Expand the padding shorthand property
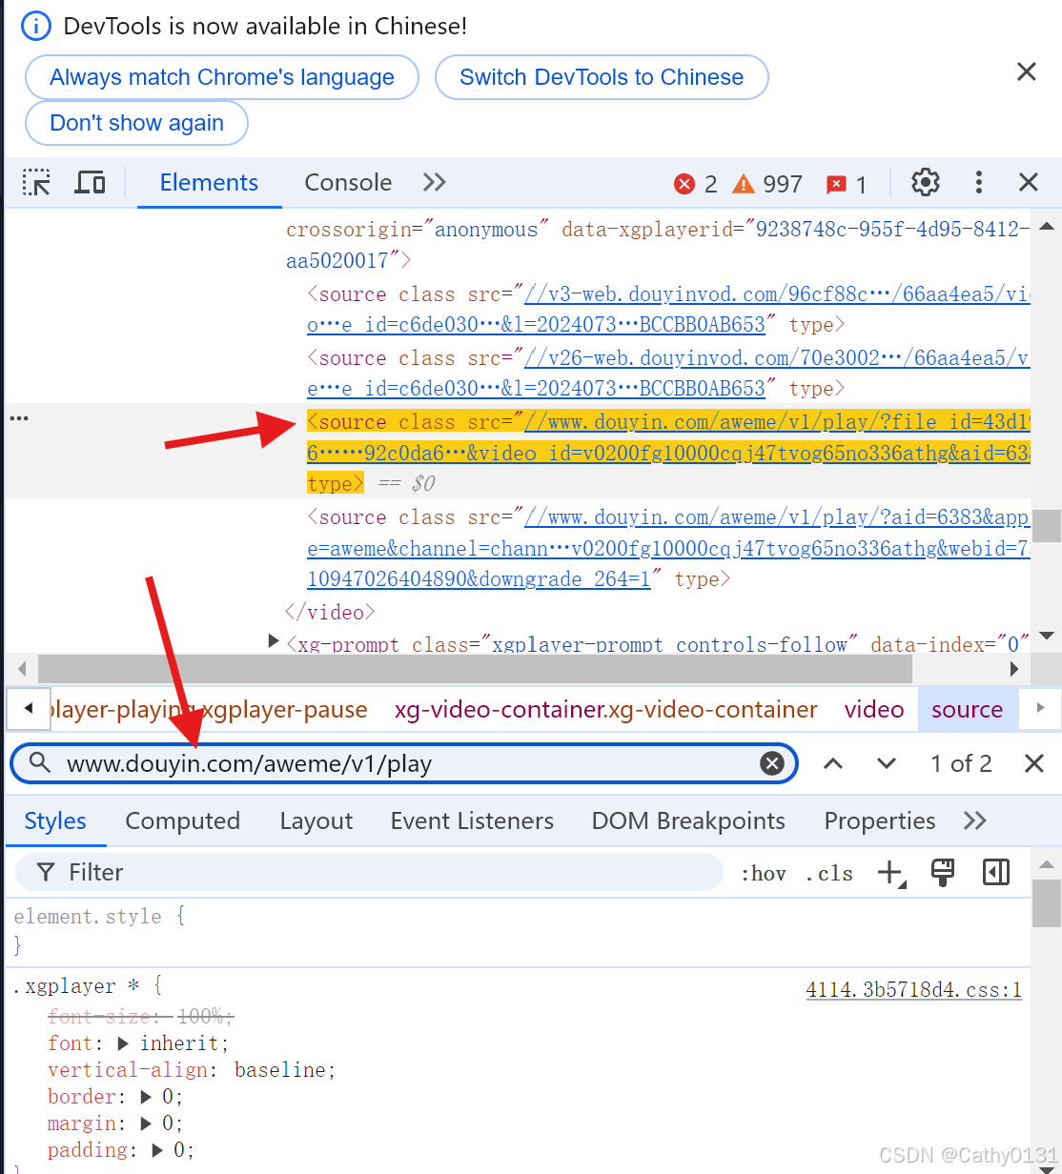The width and height of the screenshot is (1062, 1174). (x=157, y=1150)
